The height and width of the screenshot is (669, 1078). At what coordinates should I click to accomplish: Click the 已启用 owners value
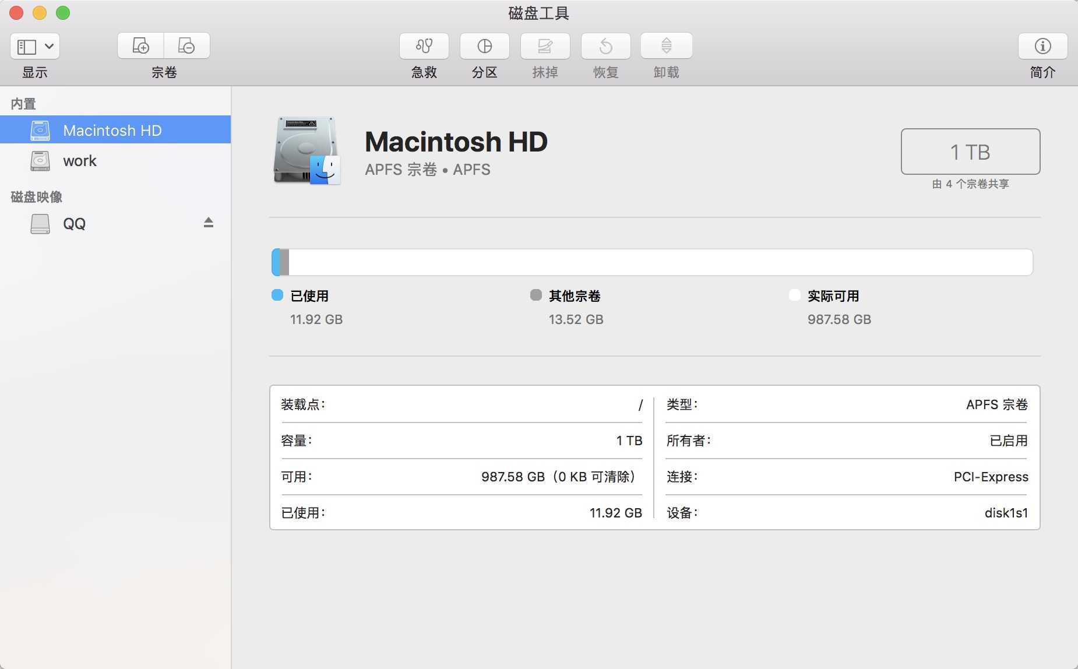[1009, 441]
